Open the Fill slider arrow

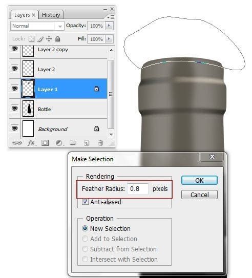(x=109, y=39)
